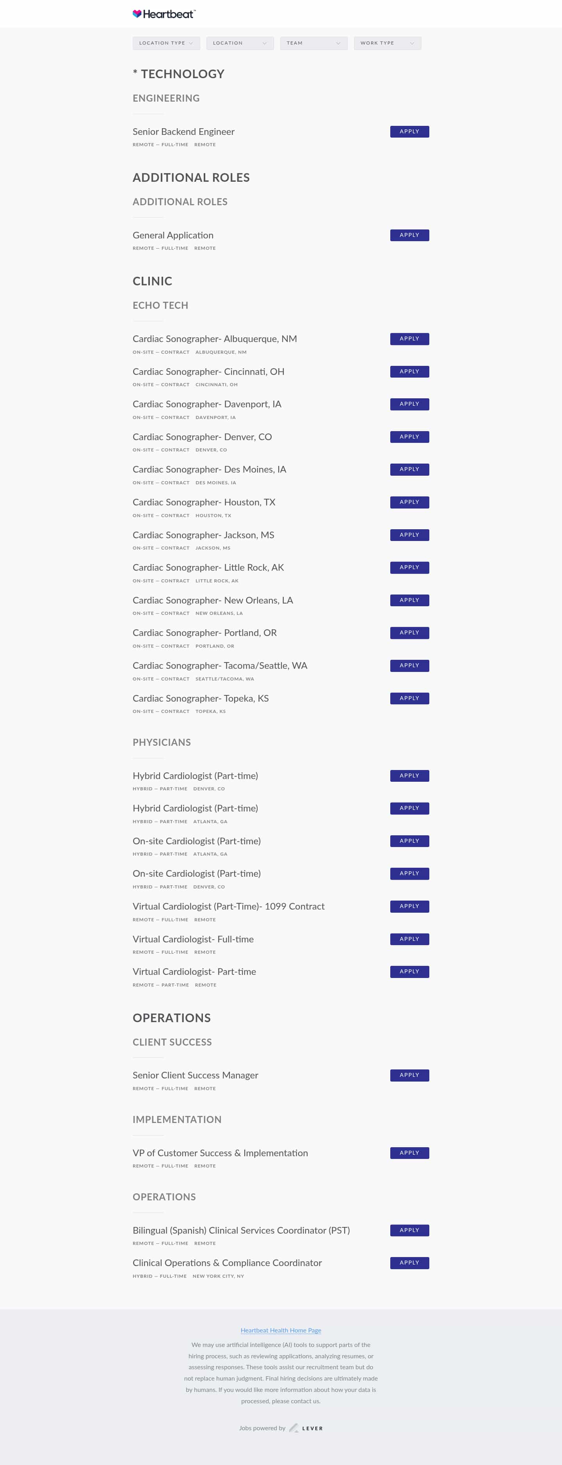Viewport: 562px width, 1465px height.
Task: Apply for Senior Client Success Manager
Action: click(x=409, y=1075)
